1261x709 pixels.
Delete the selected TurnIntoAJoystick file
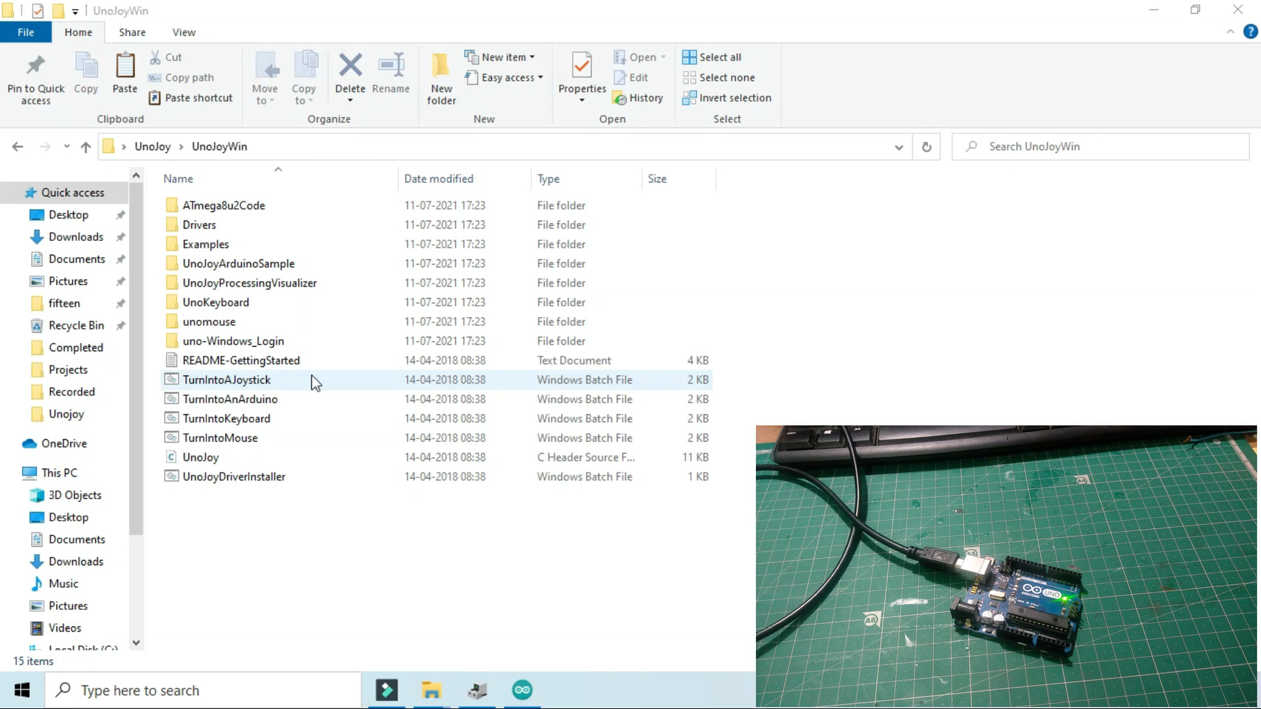coord(350,76)
